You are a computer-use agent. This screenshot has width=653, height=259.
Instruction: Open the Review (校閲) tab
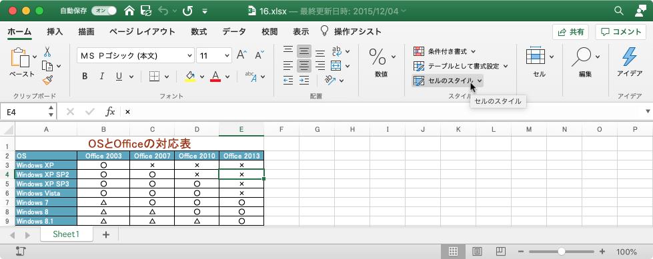coord(269,31)
